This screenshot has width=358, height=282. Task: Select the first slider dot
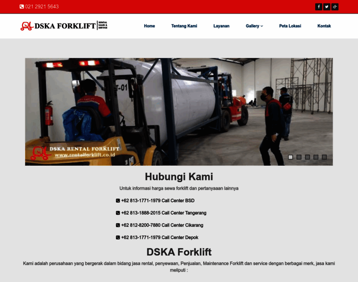[x=291, y=157]
